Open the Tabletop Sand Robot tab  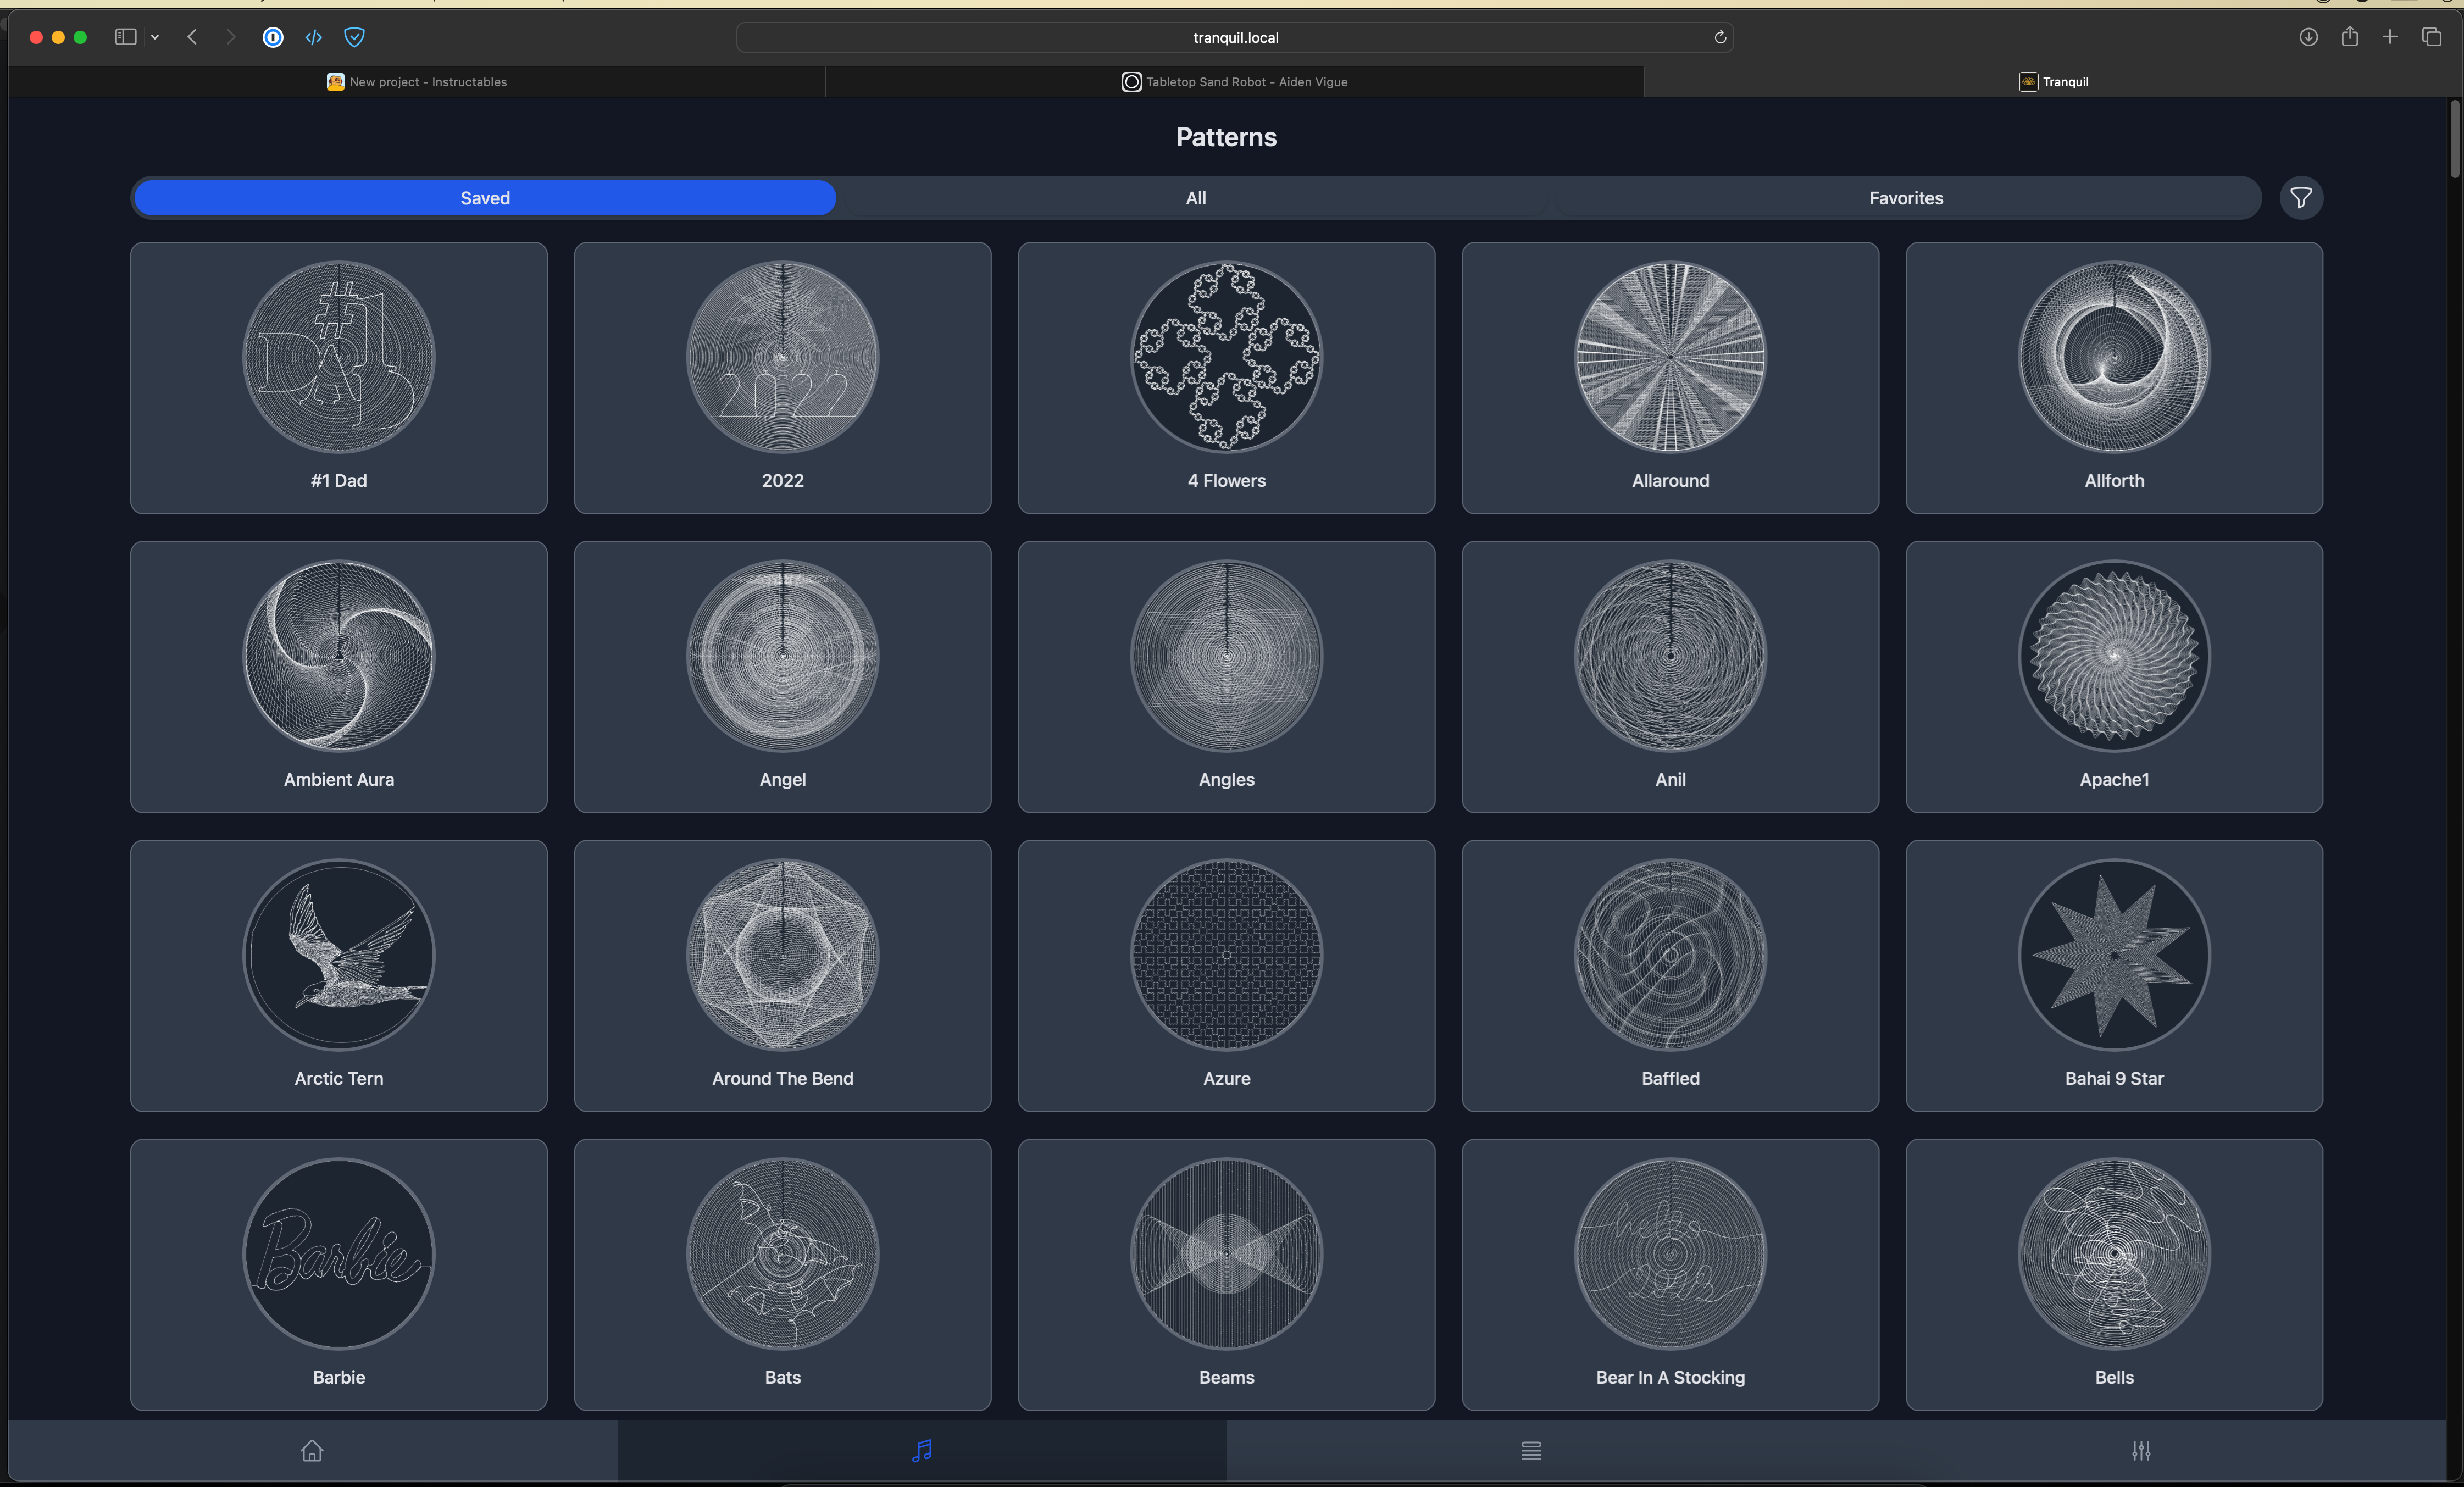pos(1235,81)
